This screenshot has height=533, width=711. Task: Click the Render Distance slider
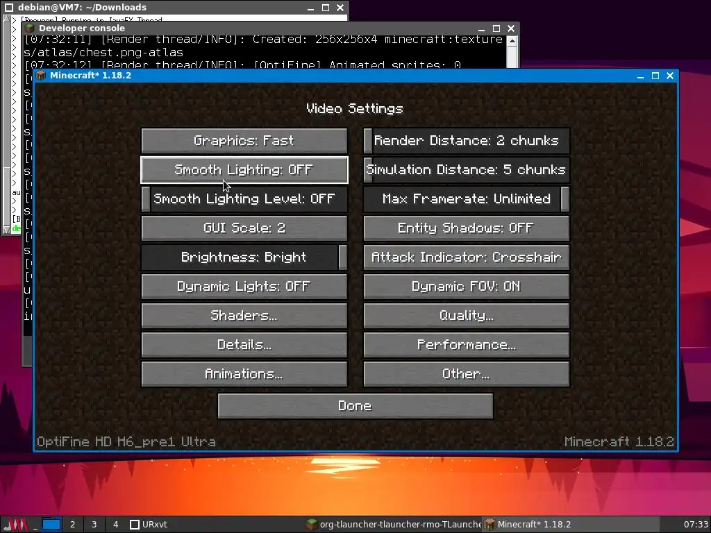pos(467,140)
